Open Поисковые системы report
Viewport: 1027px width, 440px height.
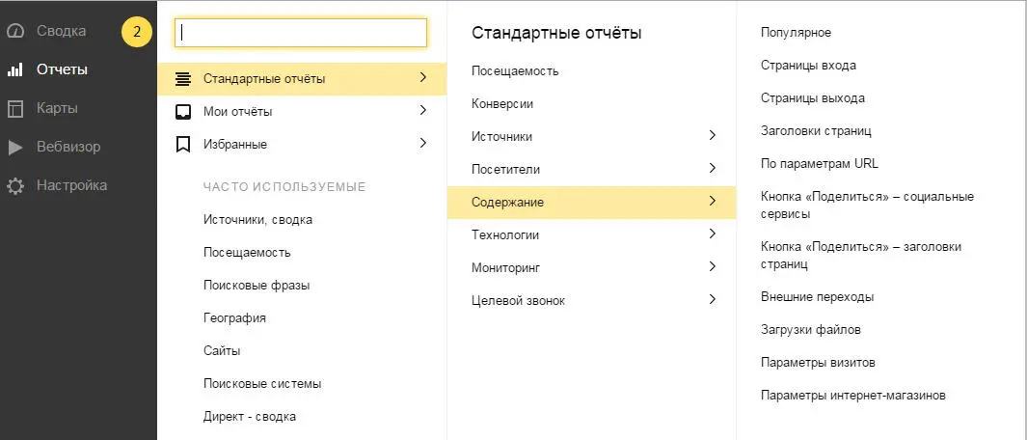pyautogui.click(x=262, y=384)
